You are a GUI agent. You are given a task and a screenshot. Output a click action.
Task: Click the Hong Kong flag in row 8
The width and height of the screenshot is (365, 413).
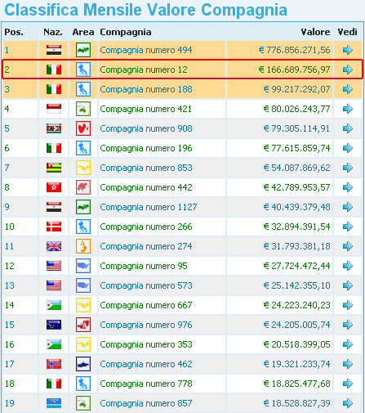pos(54,187)
